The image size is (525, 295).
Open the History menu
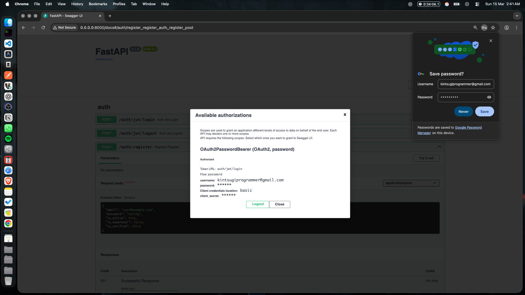[x=77, y=4]
